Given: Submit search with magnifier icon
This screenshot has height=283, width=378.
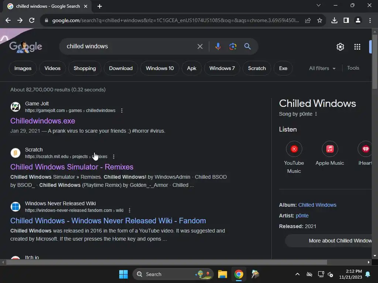Looking at the screenshot, I should coord(248,46).
